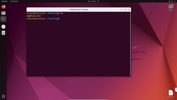177x100 pixels.
Task: Click the last empty sadat@ubuntu22 prompt line
Action: [x=43, y=19]
